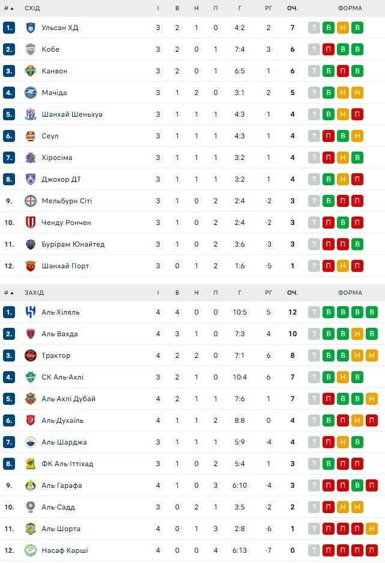This screenshot has width=385, height=563.
Task: Click the rank 1 badge for Ульсан ХД
Action: tap(8, 28)
